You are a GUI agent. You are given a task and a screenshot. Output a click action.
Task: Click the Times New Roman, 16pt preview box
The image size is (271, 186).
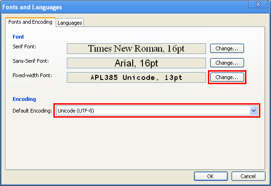136,48
